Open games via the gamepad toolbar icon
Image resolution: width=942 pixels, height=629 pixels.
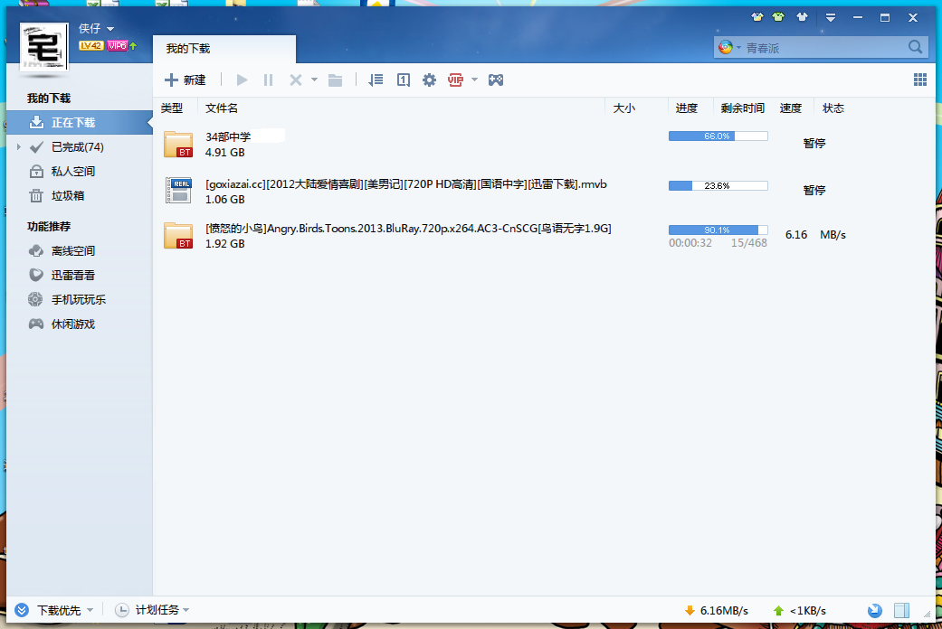click(496, 80)
